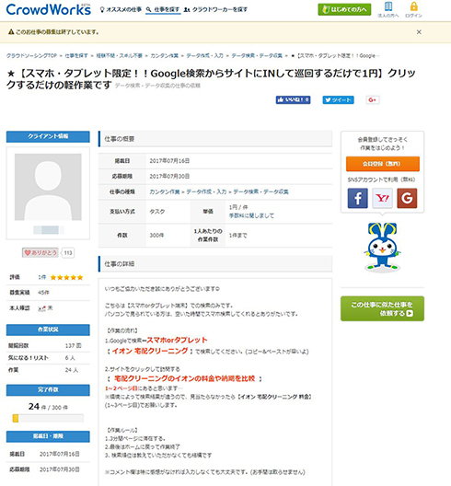Sign up with the Yahoo! icon
Image resolution: width=451 pixels, height=486 pixels.
(x=382, y=198)
